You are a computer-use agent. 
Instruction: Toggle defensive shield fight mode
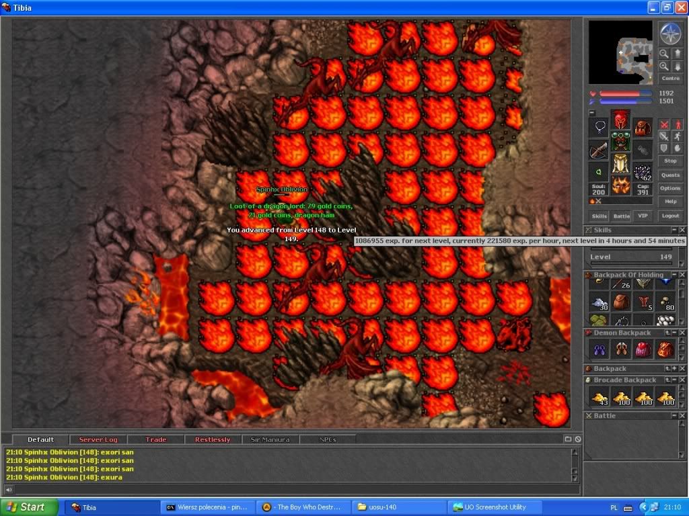click(664, 148)
